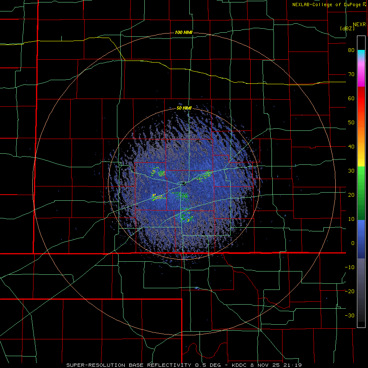Click the 60 value on the dBZ scale
Screen dimensions: 368x368
coord(351,98)
